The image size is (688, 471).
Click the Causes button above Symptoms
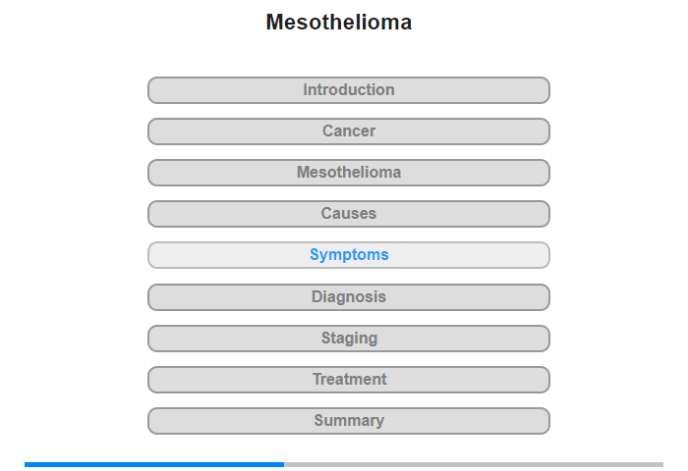(348, 214)
